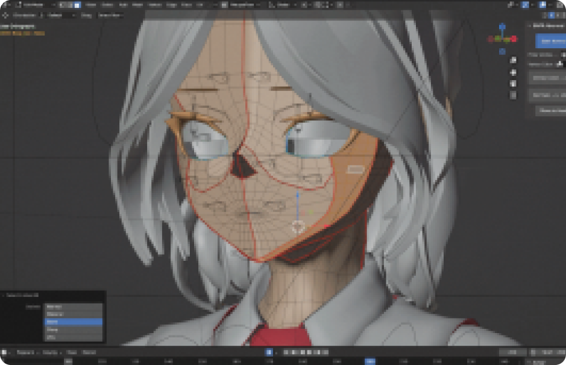Screen dimensions: 566x365
Task: Jump to timeline start frame button
Action: (x=286, y=352)
